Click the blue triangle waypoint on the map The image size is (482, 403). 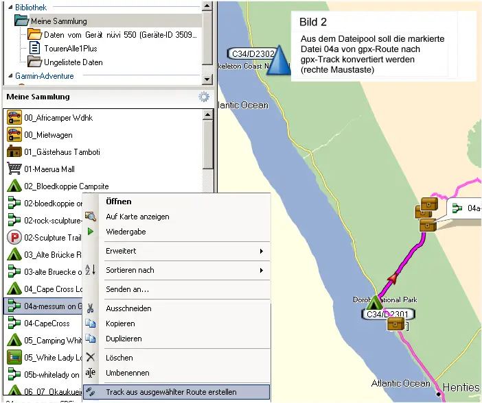coord(278,60)
